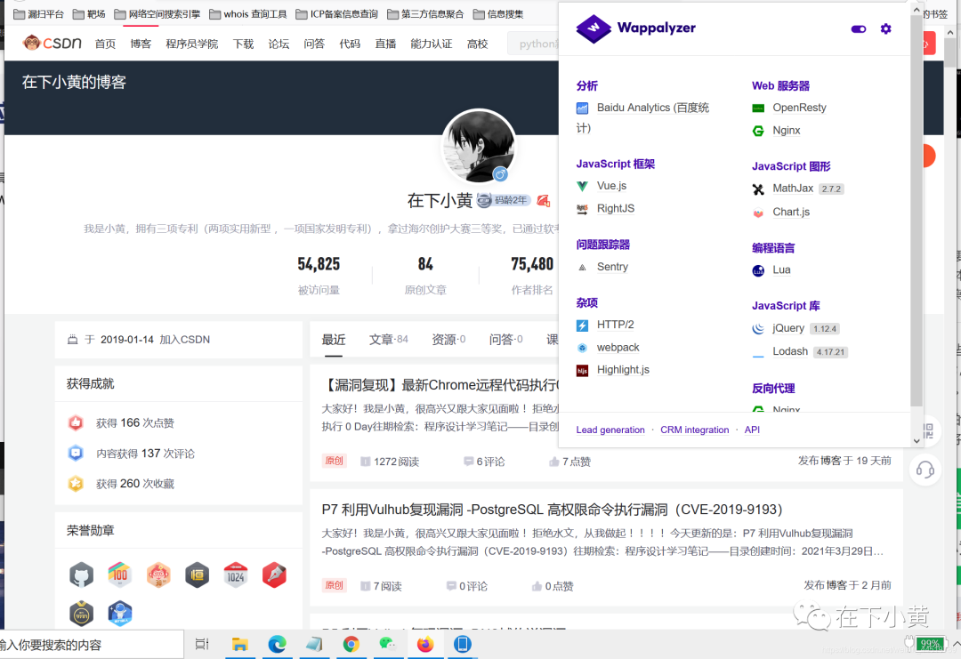Toggle the Wappalyzer enable switch
Screen dimensions: 961x659
coord(858,28)
